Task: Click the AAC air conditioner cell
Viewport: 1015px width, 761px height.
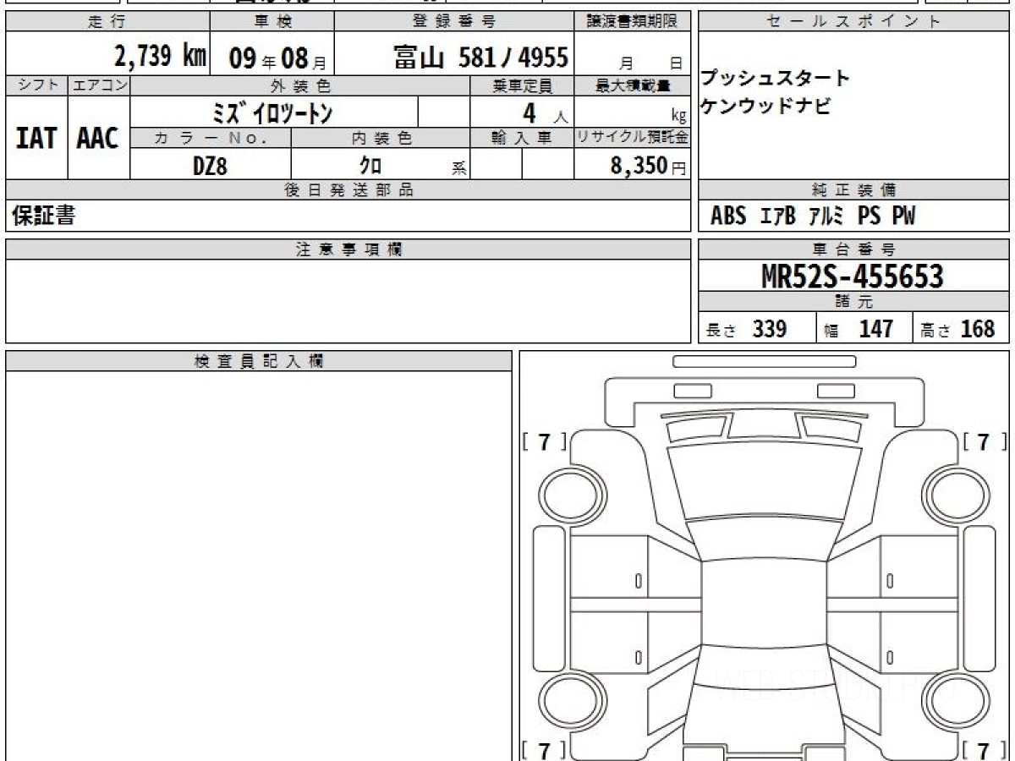Action: [98, 138]
